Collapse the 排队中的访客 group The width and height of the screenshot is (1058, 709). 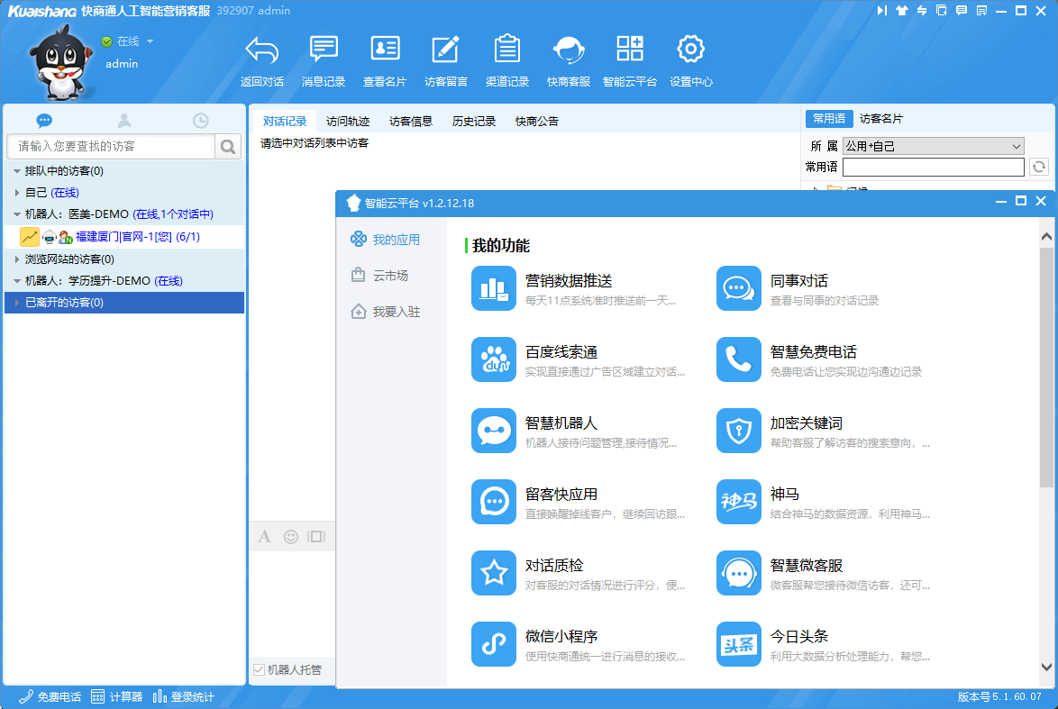[17, 171]
